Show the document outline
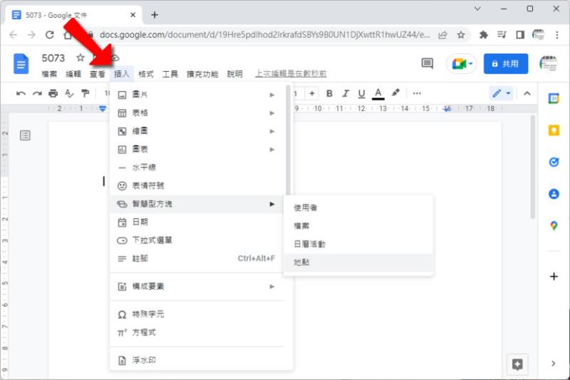 tap(25, 136)
